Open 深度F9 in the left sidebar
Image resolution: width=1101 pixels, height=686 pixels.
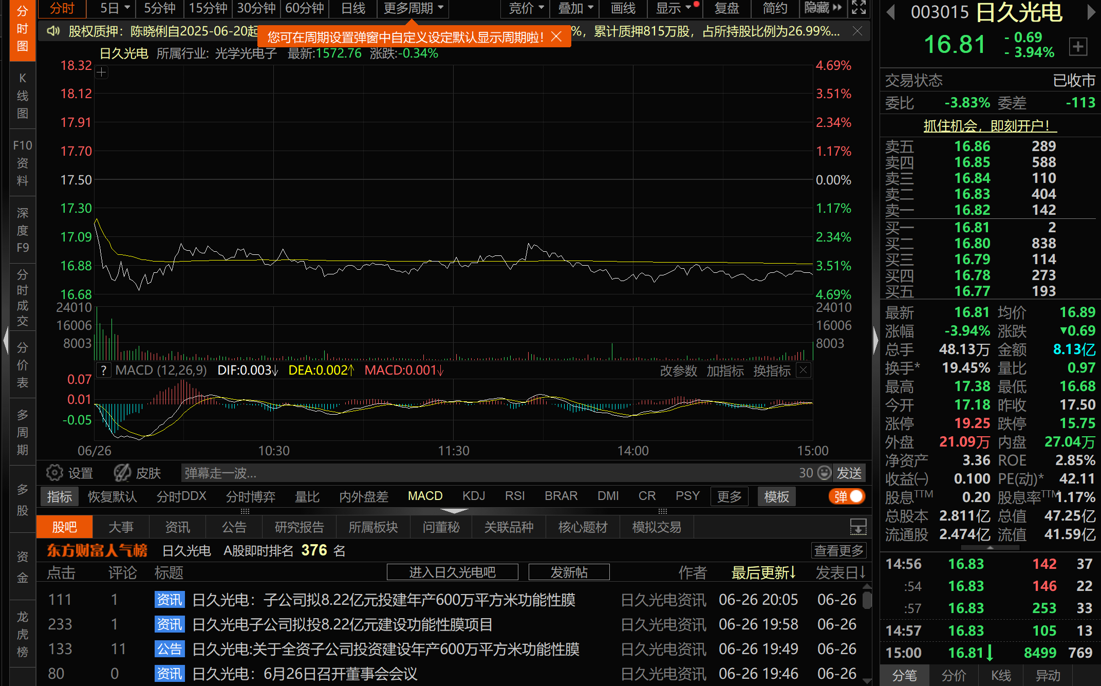tap(23, 230)
